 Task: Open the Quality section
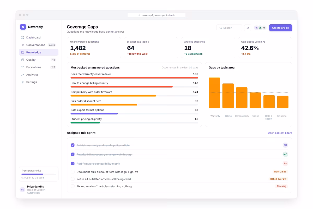tap(39, 60)
